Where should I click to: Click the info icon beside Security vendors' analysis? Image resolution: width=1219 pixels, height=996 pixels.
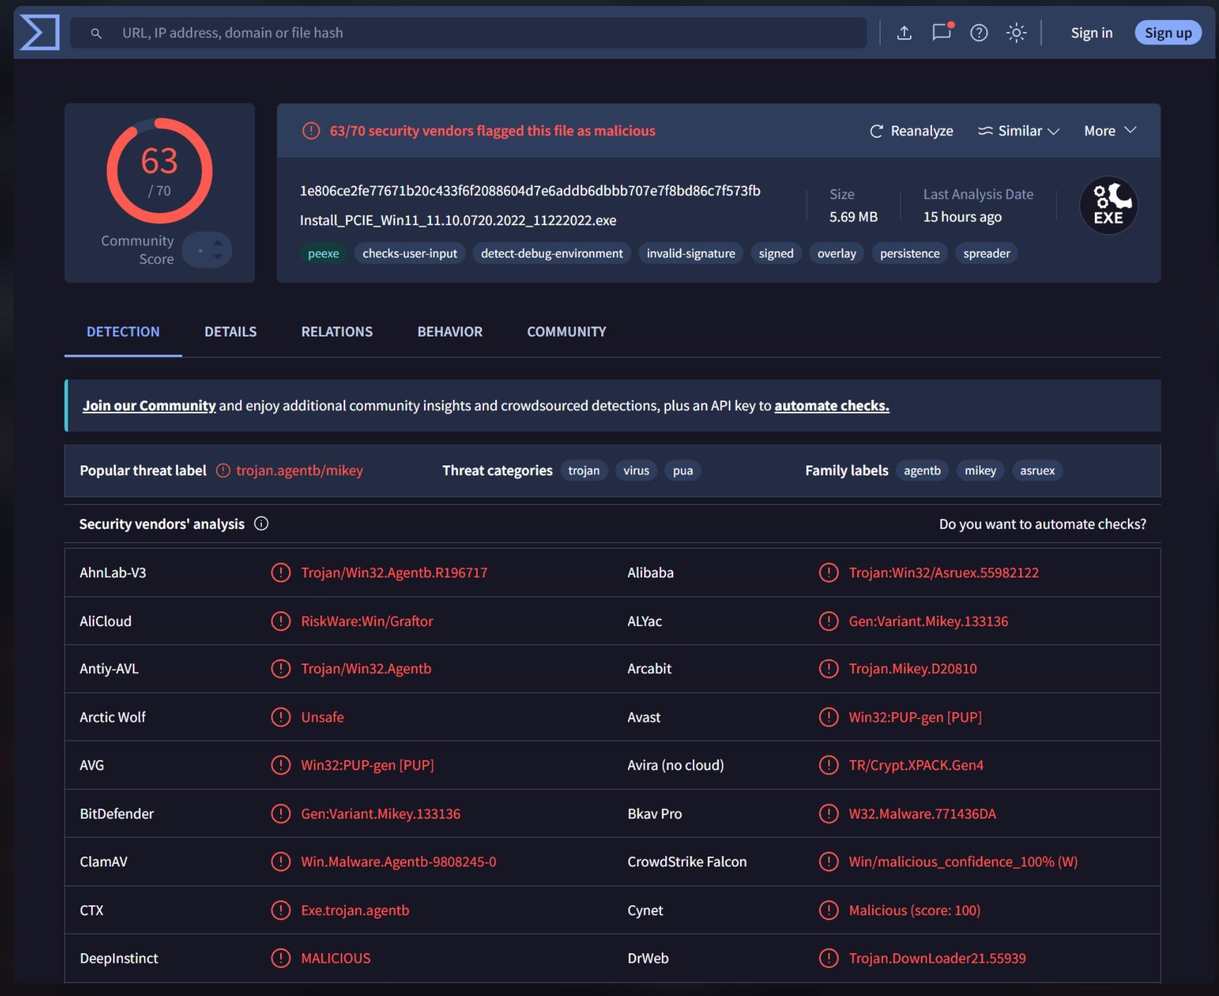tap(261, 524)
